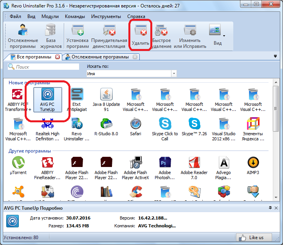Click the version value 16.42.2.188

(x=153, y=218)
